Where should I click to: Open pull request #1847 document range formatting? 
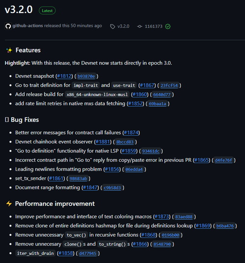click(x=90, y=188)
